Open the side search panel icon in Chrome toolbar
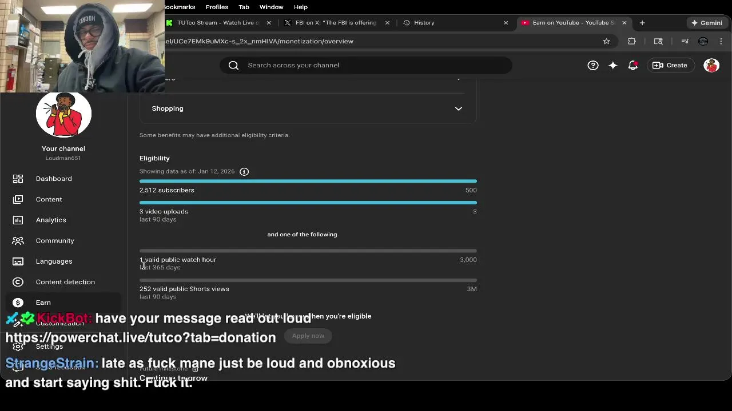The height and width of the screenshot is (411, 732). tap(658, 41)
